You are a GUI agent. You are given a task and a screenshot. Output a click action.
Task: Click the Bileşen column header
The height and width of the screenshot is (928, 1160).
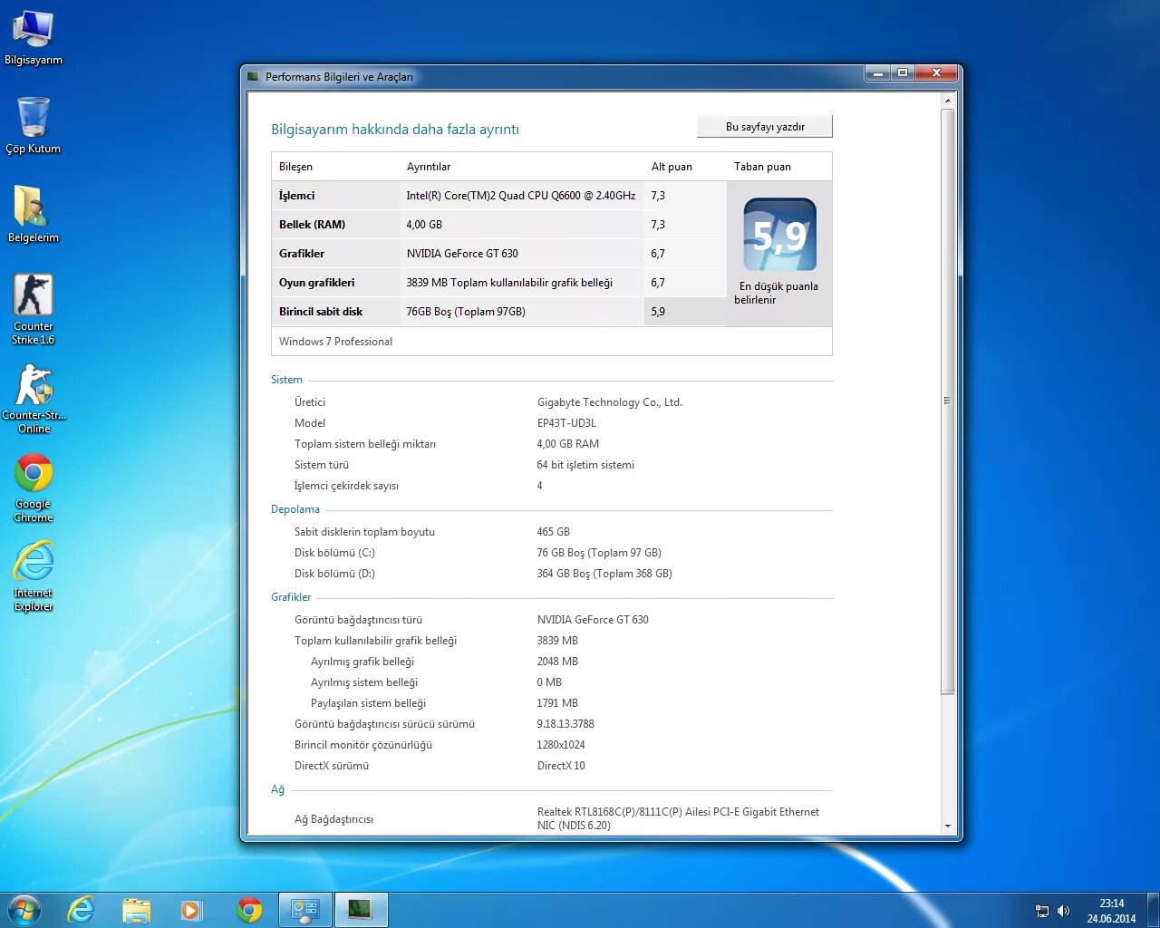tap(295, 167)
